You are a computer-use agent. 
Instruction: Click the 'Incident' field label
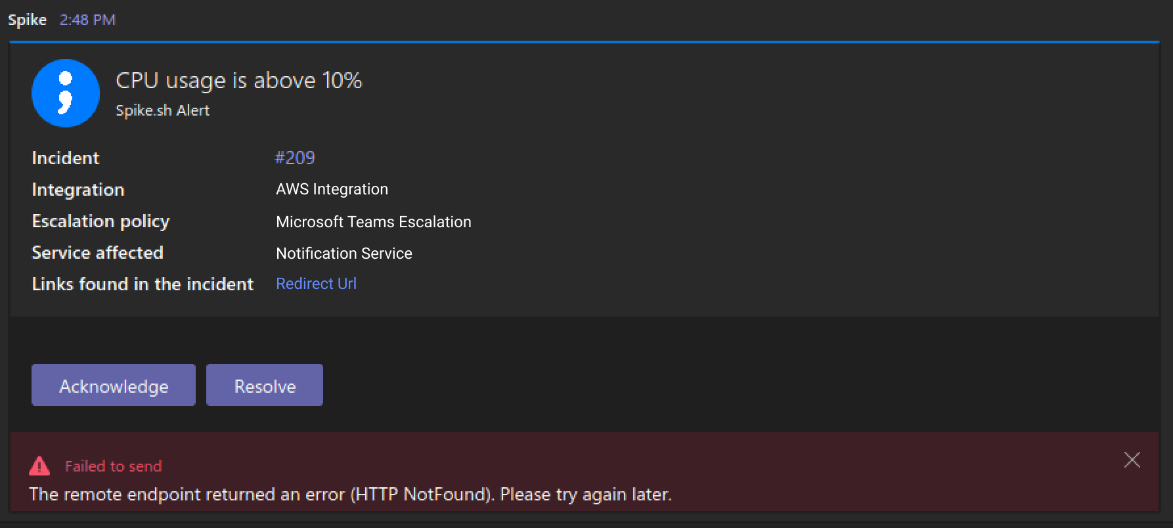[x=65, y=158]
